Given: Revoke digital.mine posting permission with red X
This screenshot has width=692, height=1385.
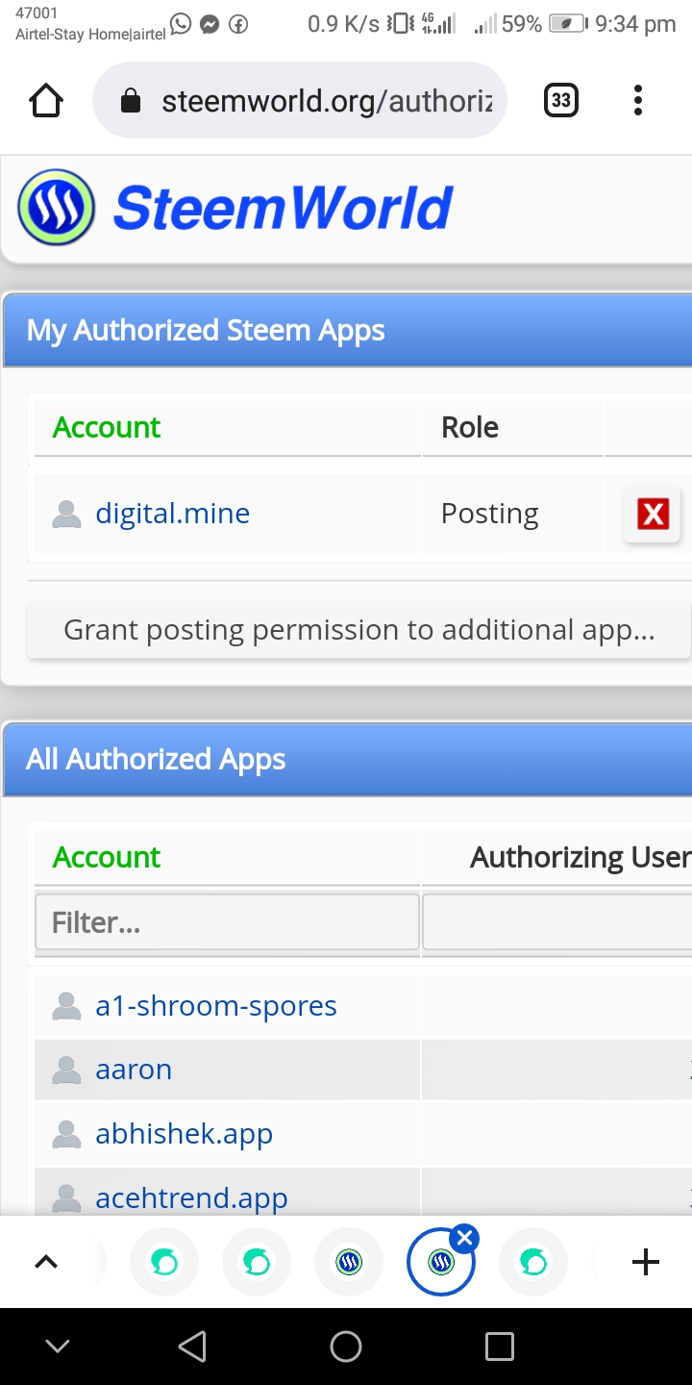Looking at the screenshot, I should tap(653, 515).
